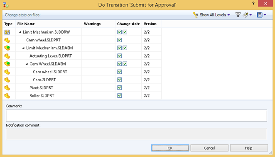Click the OK button
This screenshot has width=275, height=157.
(170, 148)
